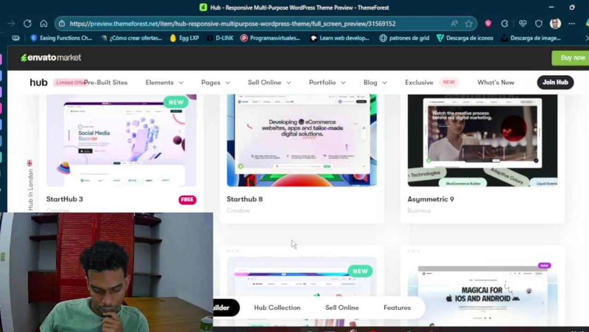The image size is (589, 332).
Task: Go to the browser home page icon
Action: pos(44,24)
